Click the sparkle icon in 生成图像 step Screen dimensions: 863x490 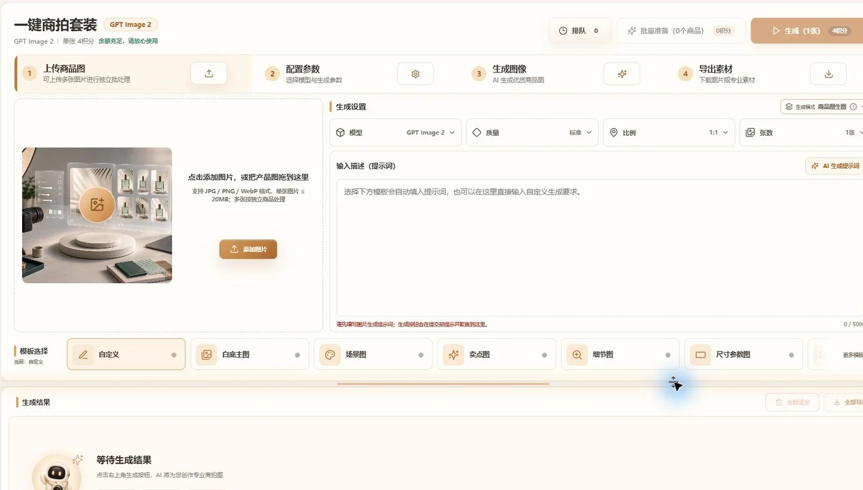point(622,74)
